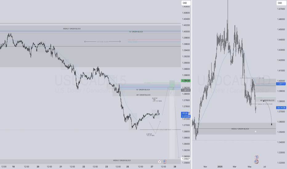Click 1.47000 on the daily price axis
This screenshot has height=169, width=287.
coord(281,9)
